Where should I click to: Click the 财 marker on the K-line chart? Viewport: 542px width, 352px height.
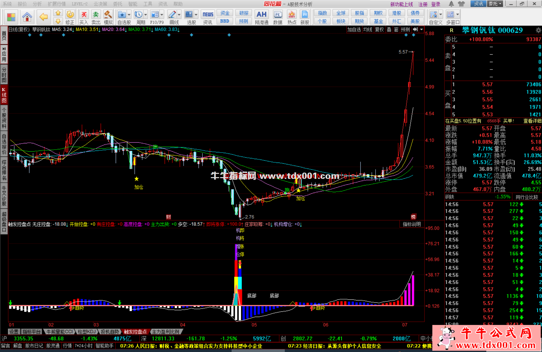168,217
